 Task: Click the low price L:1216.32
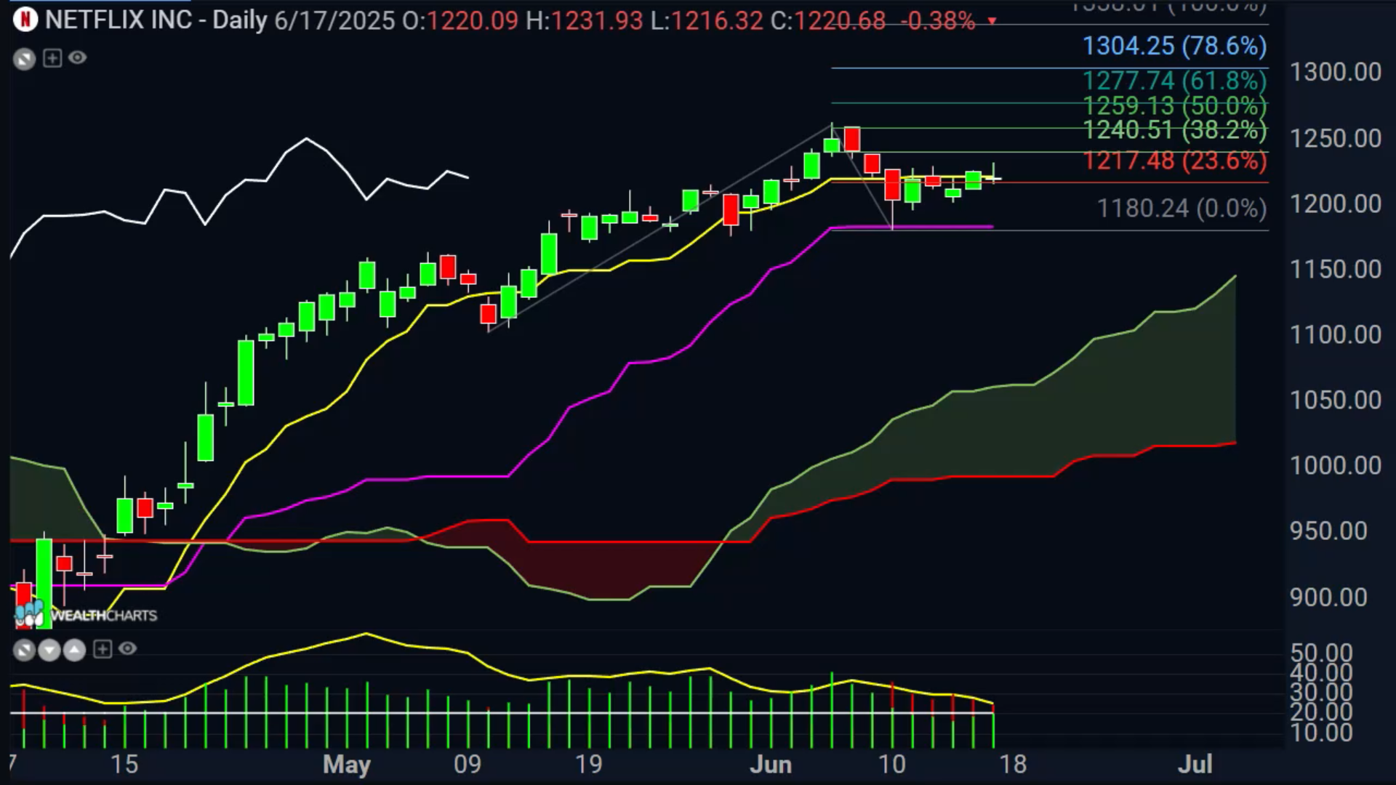(x=707, y=20)
